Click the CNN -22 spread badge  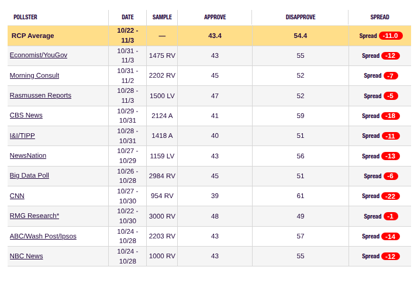390,196
